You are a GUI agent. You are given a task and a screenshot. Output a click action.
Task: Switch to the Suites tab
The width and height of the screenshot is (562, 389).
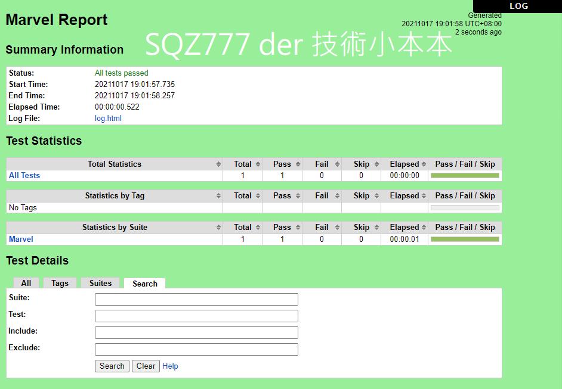[100, 283]
